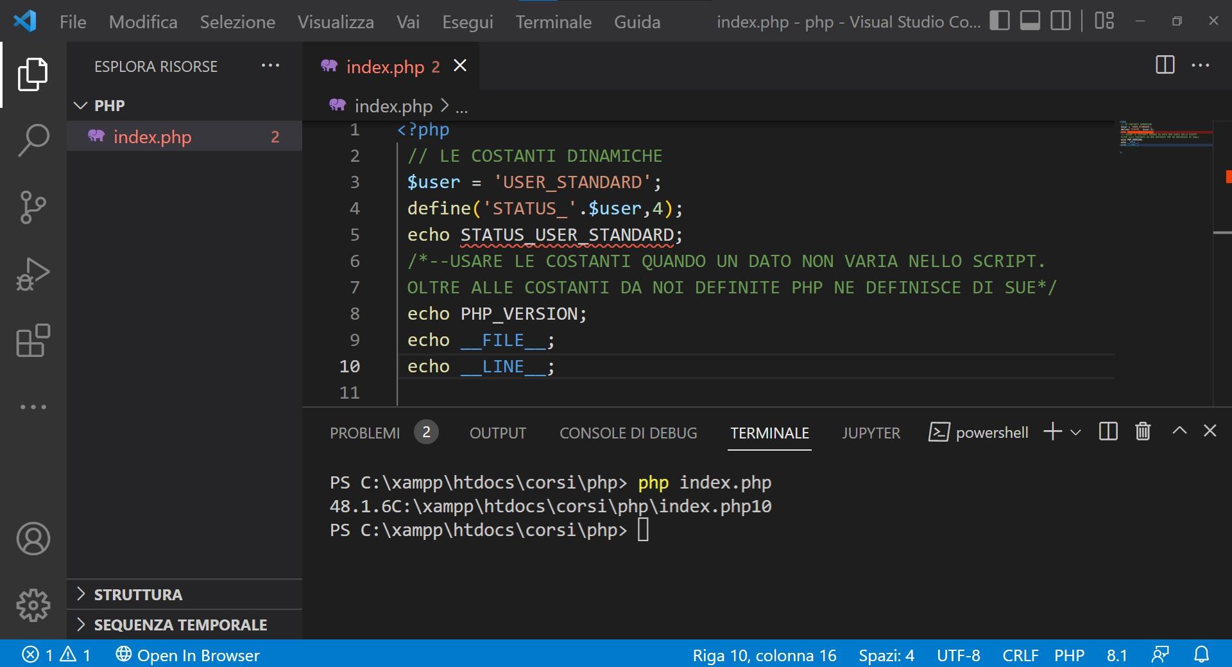Toggle bottom panel layout button

click(x=1030, y=21)
